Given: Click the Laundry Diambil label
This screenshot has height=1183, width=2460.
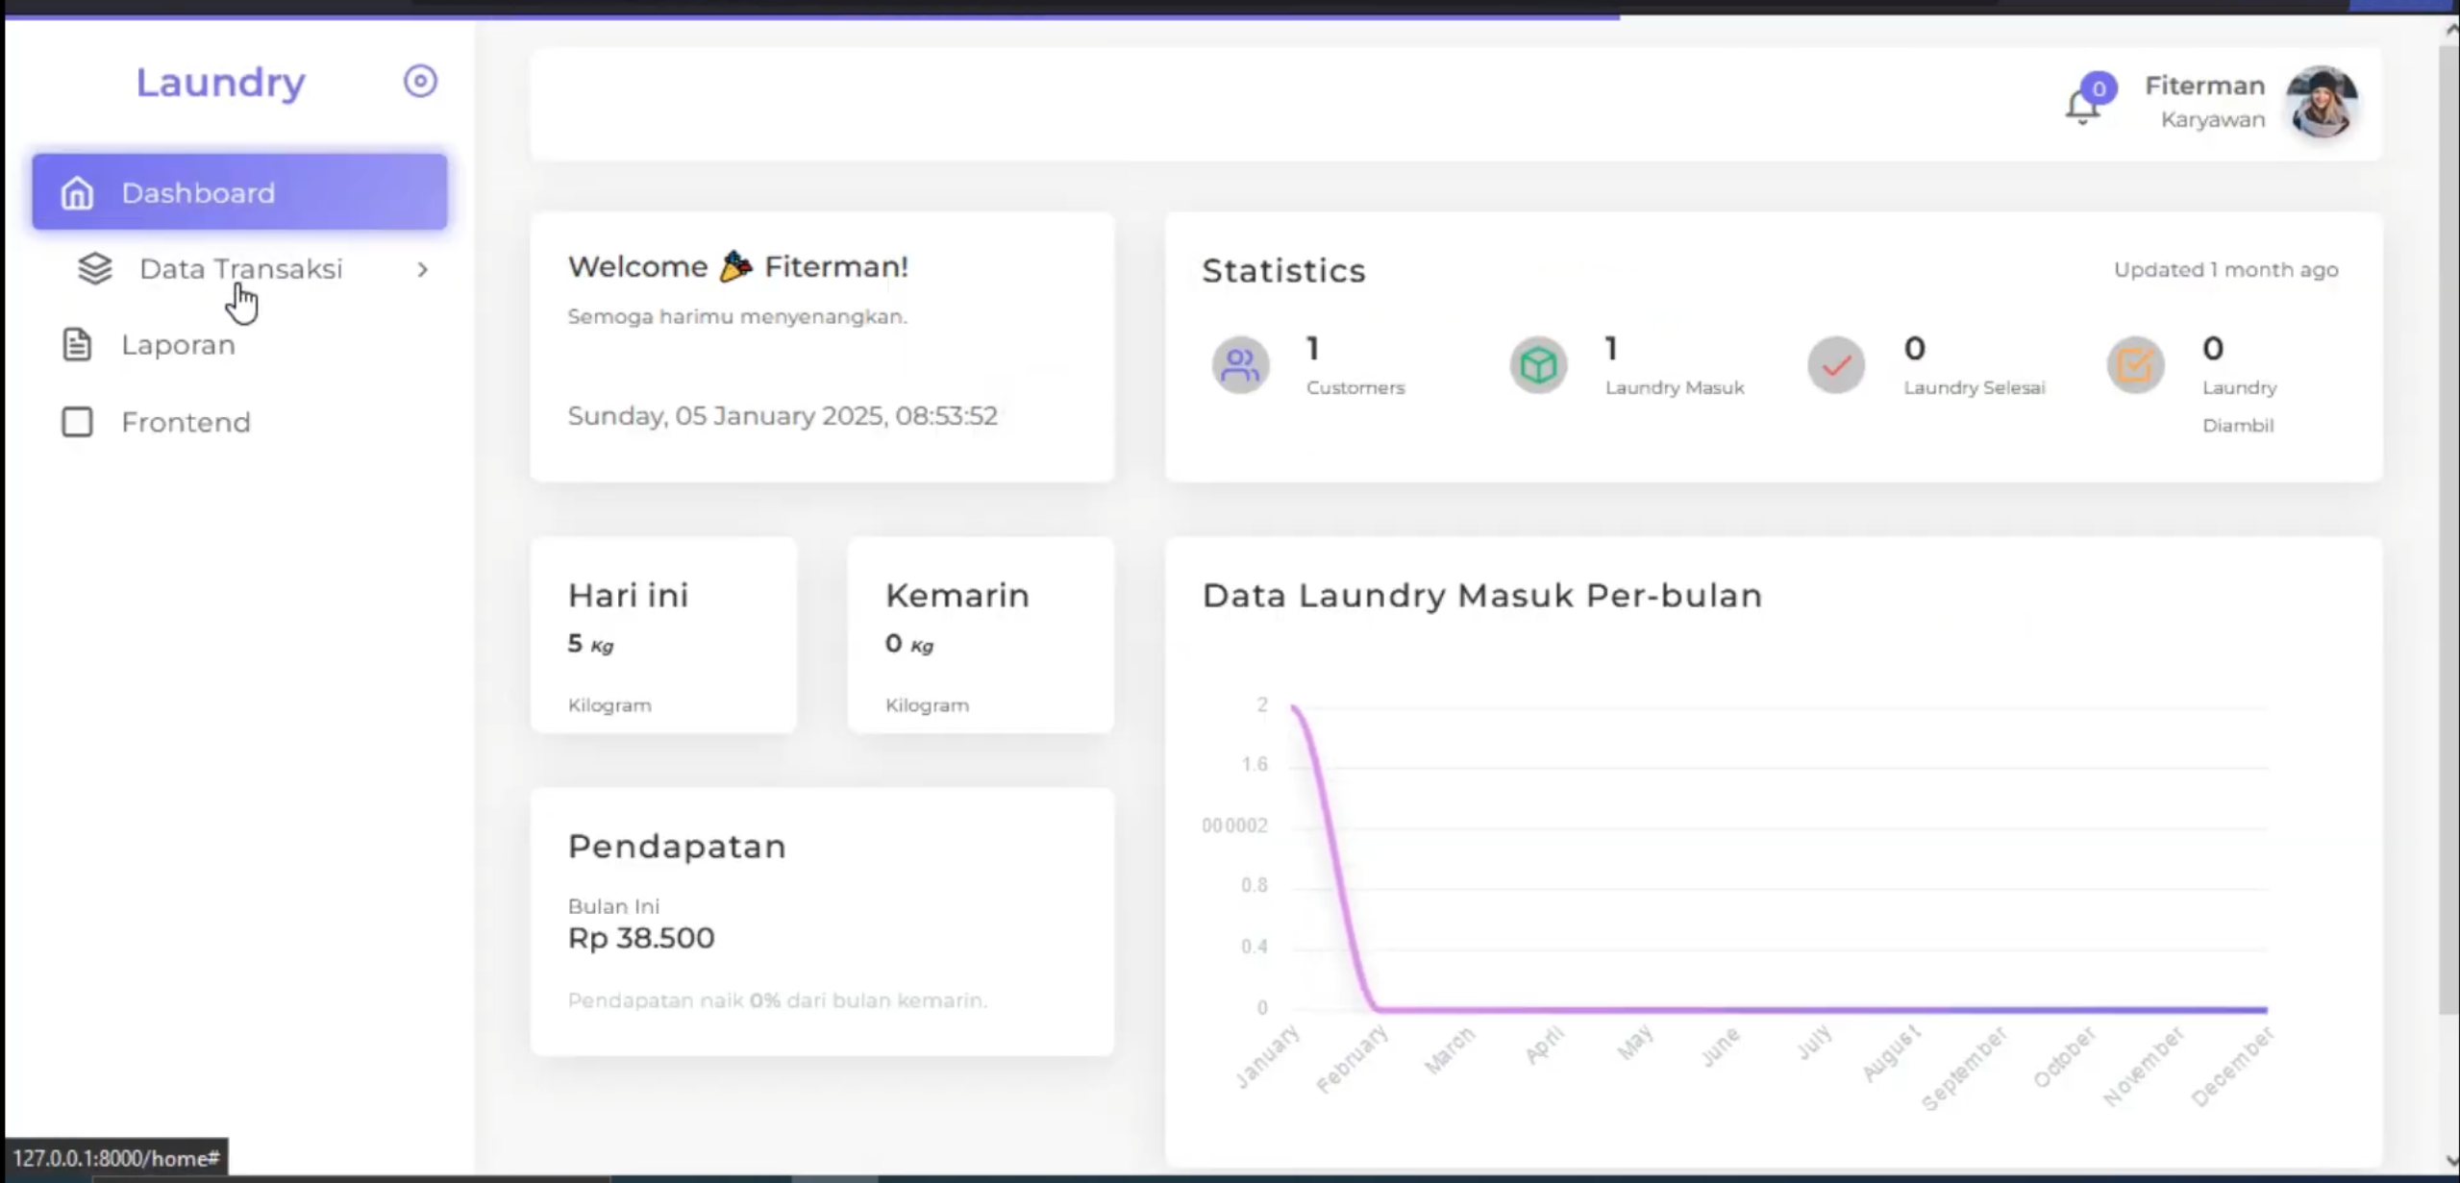Looking at the screenshot, I should coord(2240,406).
